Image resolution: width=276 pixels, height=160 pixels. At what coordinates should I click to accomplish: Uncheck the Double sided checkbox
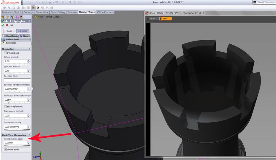5,150
